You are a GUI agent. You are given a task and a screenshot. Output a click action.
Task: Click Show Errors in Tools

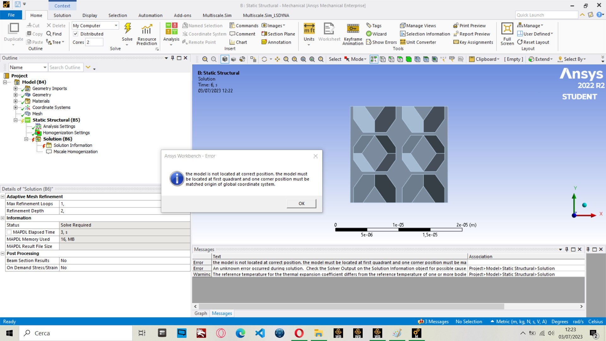pos(381,42)
